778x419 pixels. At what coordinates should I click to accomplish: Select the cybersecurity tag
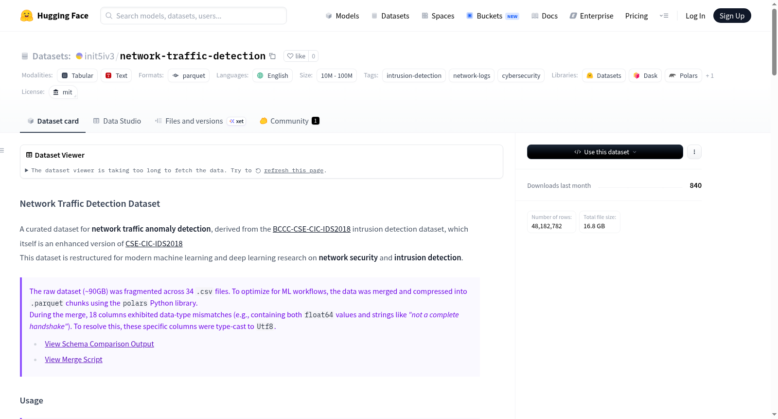click(x=521, y=75)
